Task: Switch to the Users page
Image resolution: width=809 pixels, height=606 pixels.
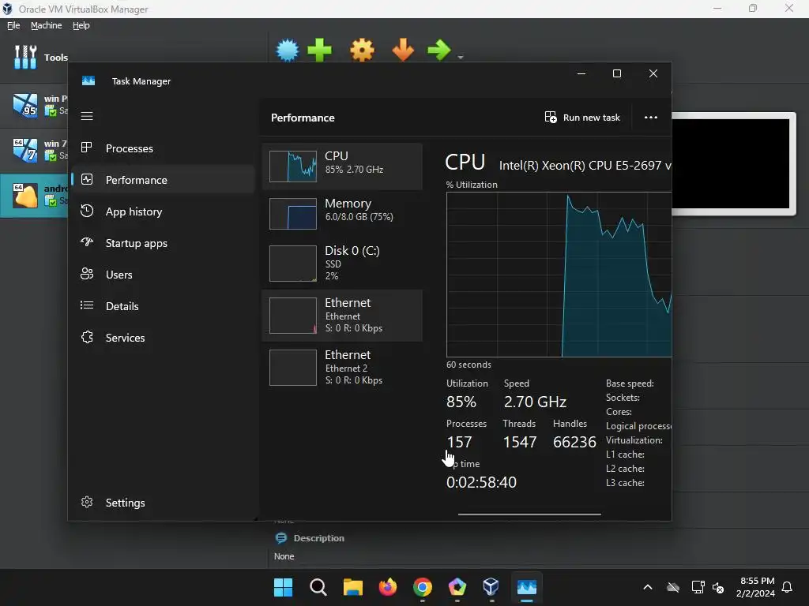Action: [x=164, y=275]
